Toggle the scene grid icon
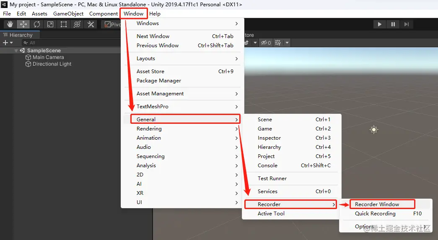The width and height of the screenshot is (438, 240). (277, 43)
